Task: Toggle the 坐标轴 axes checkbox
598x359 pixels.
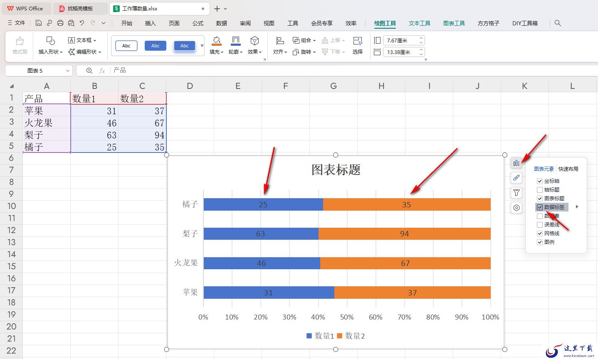Action: coord(540,181)
